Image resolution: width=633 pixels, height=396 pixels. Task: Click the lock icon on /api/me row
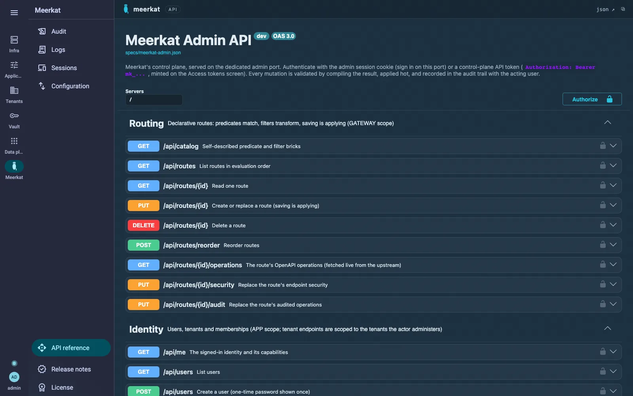pyautogui.click(x=603, y=351)
